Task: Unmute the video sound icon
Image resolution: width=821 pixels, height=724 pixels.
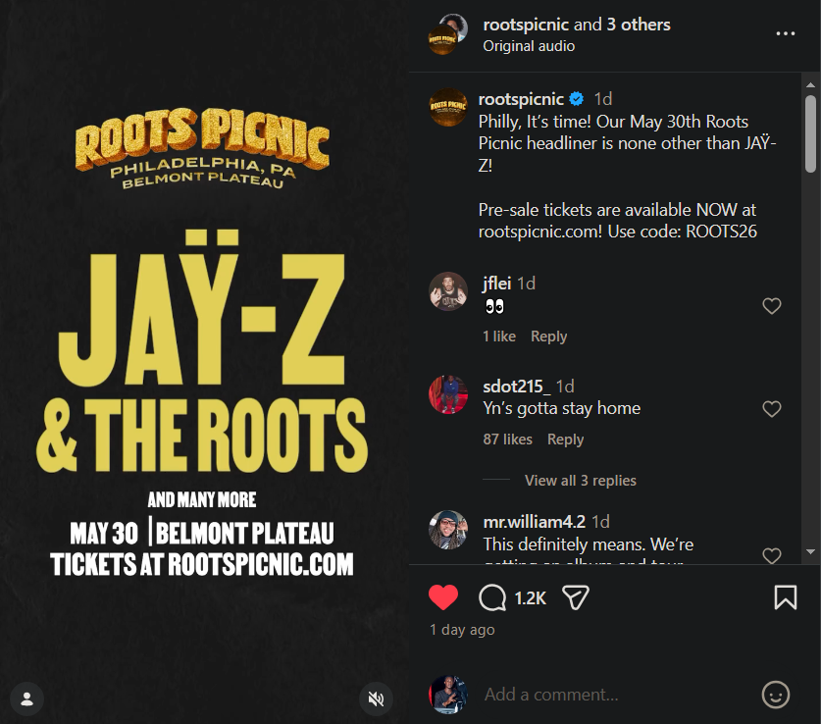Action: pyautogui.click(x=376, y=698)
